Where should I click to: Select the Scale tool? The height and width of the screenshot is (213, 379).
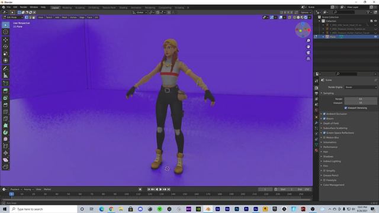click(x=5, y=54)
